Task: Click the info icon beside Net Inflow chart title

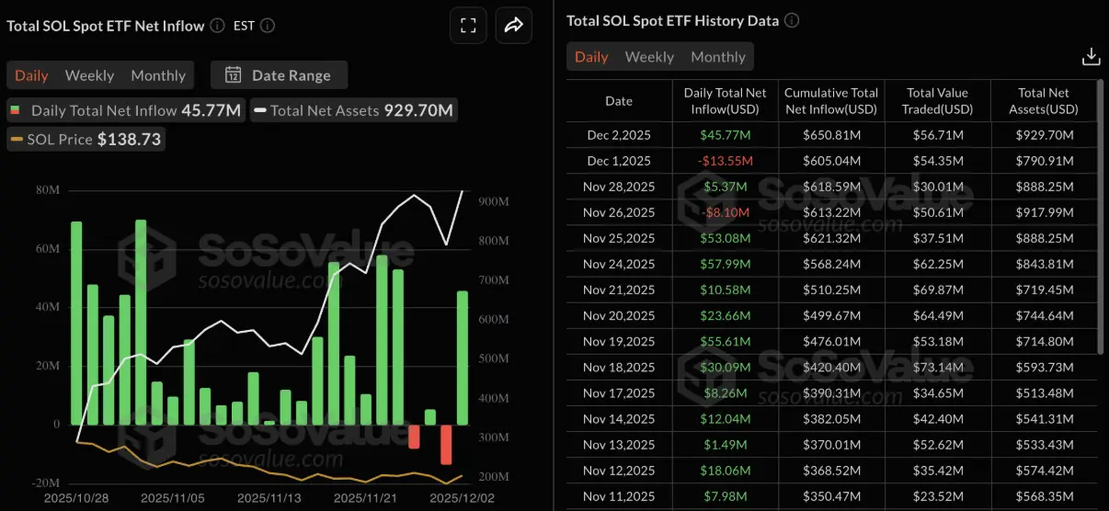Action: click(217, 26)
